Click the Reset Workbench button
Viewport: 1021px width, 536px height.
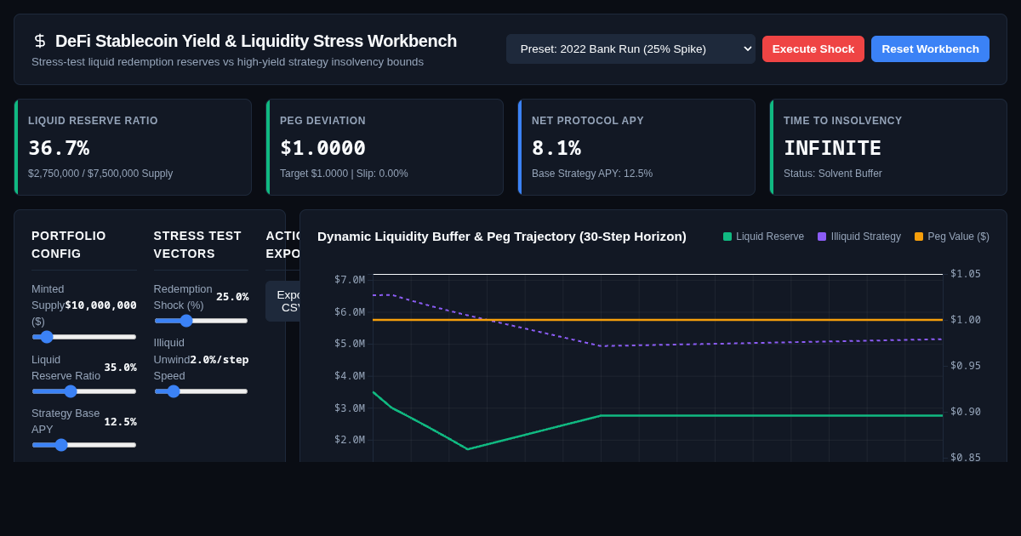(x=930, y=48)
